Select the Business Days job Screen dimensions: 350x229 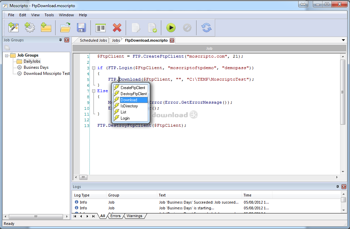coord(36,67)
